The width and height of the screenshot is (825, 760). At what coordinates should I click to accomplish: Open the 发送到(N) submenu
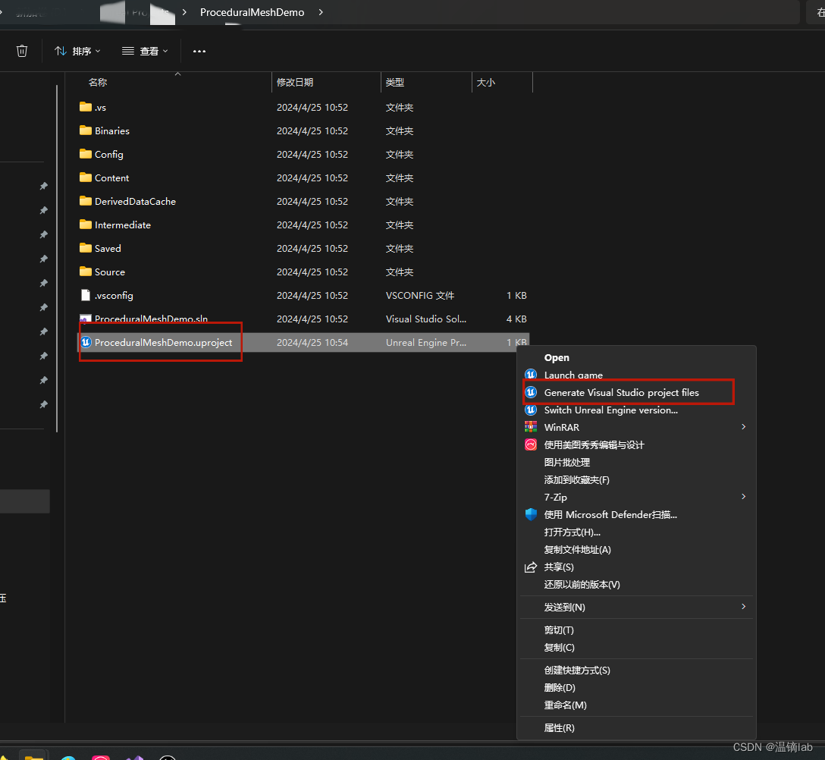pyautogui.click(x=565, y=608)
